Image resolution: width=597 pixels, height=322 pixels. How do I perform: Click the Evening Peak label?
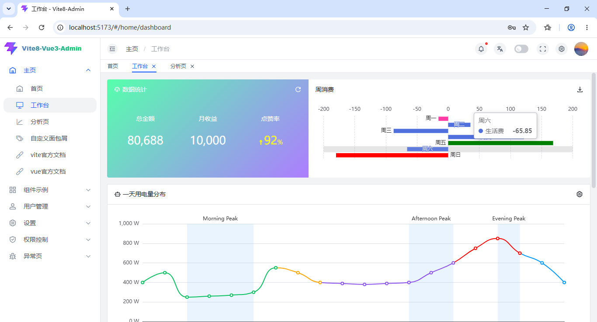click(509, 219)
